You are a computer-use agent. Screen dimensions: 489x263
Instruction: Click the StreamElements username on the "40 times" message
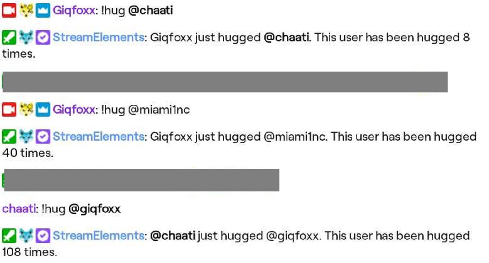(x=98, y=137)
